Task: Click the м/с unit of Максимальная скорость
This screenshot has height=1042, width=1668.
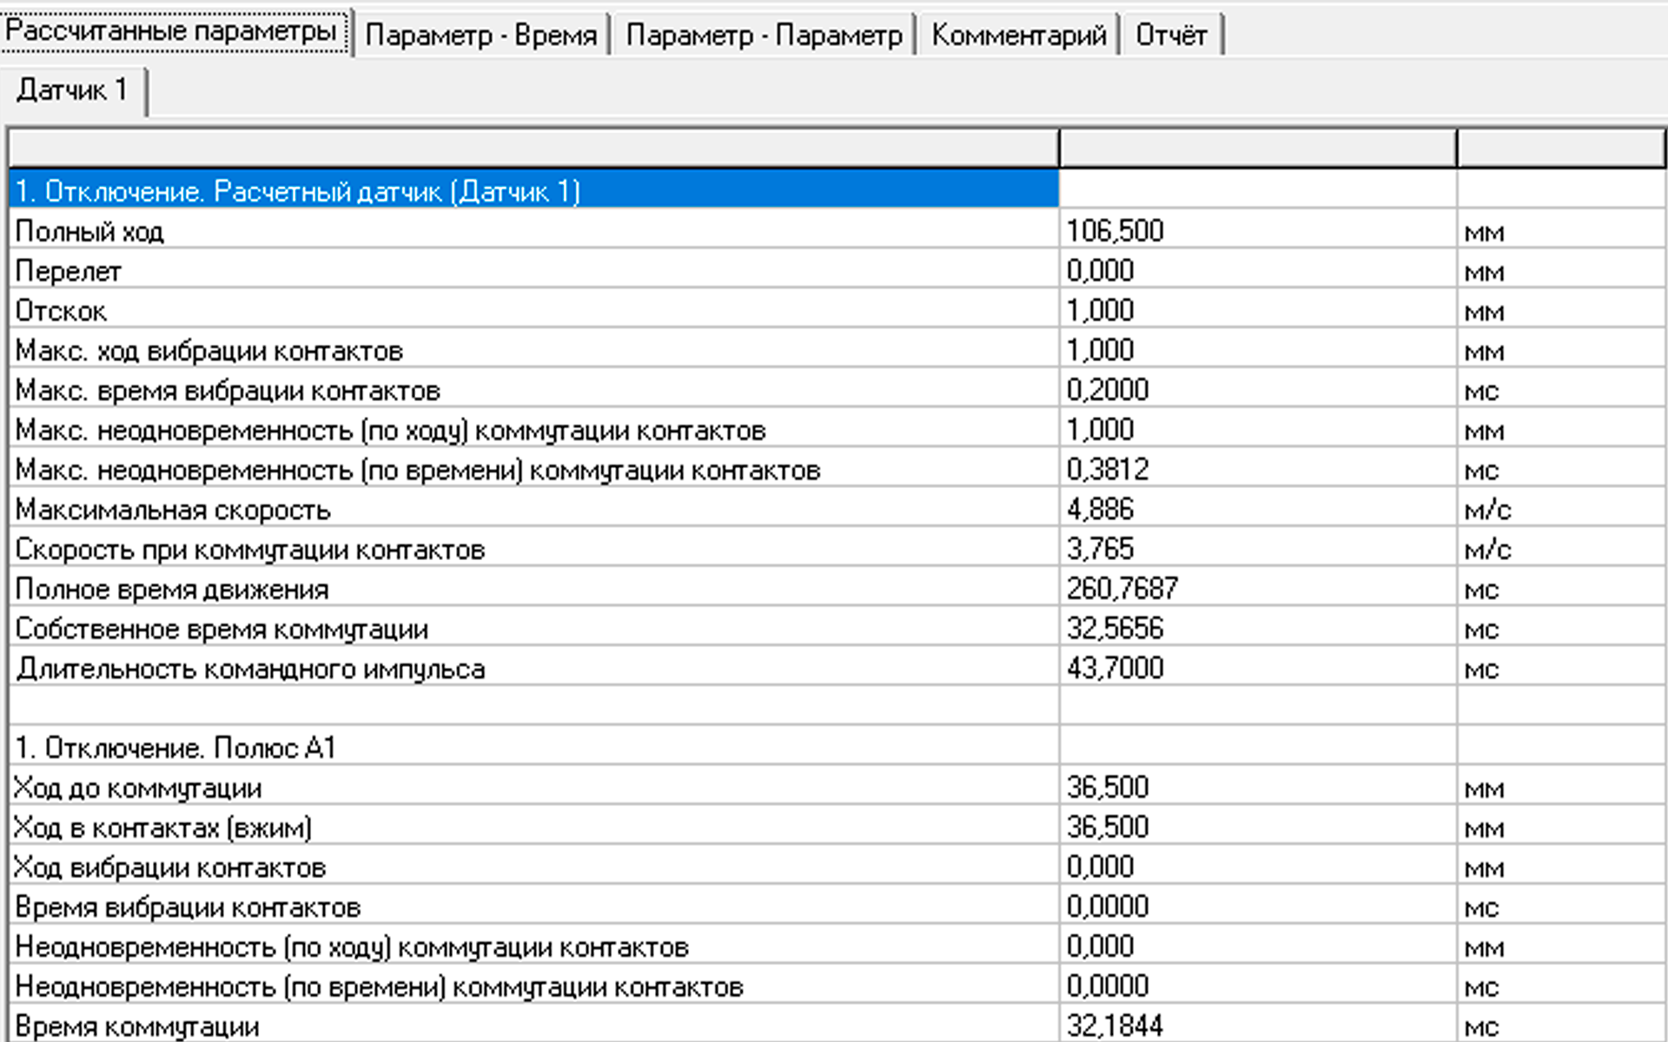Action: coord(1487,510)
